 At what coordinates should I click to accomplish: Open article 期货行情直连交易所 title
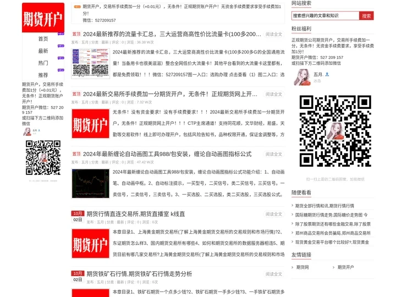[x=136, y=214]
